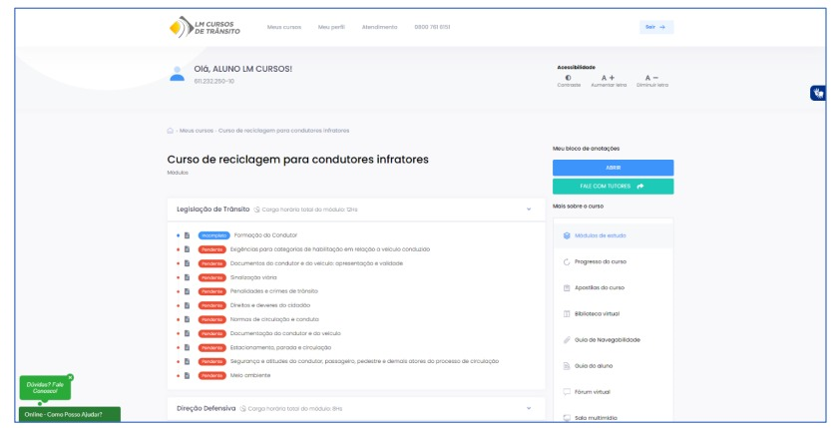Click document icon beside Direitos e deveres
The image size is (832, 428).
click(x=187, y=305)
